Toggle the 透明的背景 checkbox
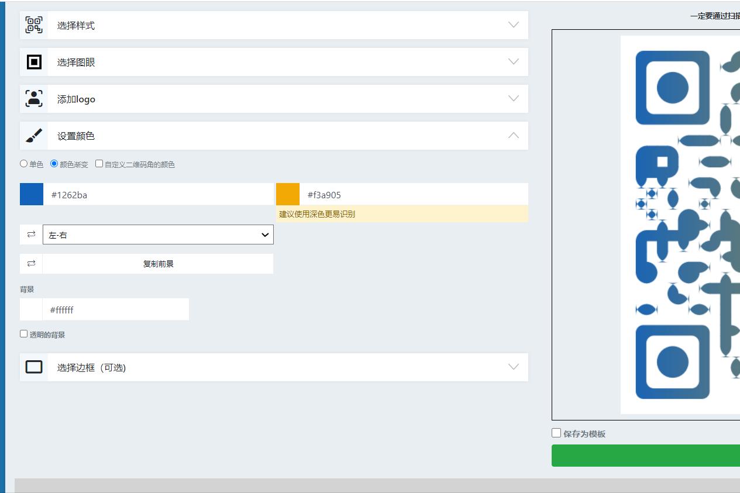This screenshot has height=493, width=740. [x=24, y=334]
